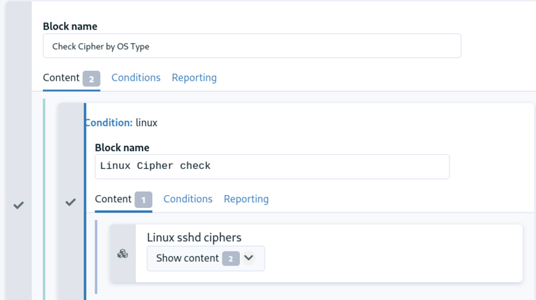Click the Condition: linux label
The image size is (536, 300).
pyautogui.click(x=121, y=123)
